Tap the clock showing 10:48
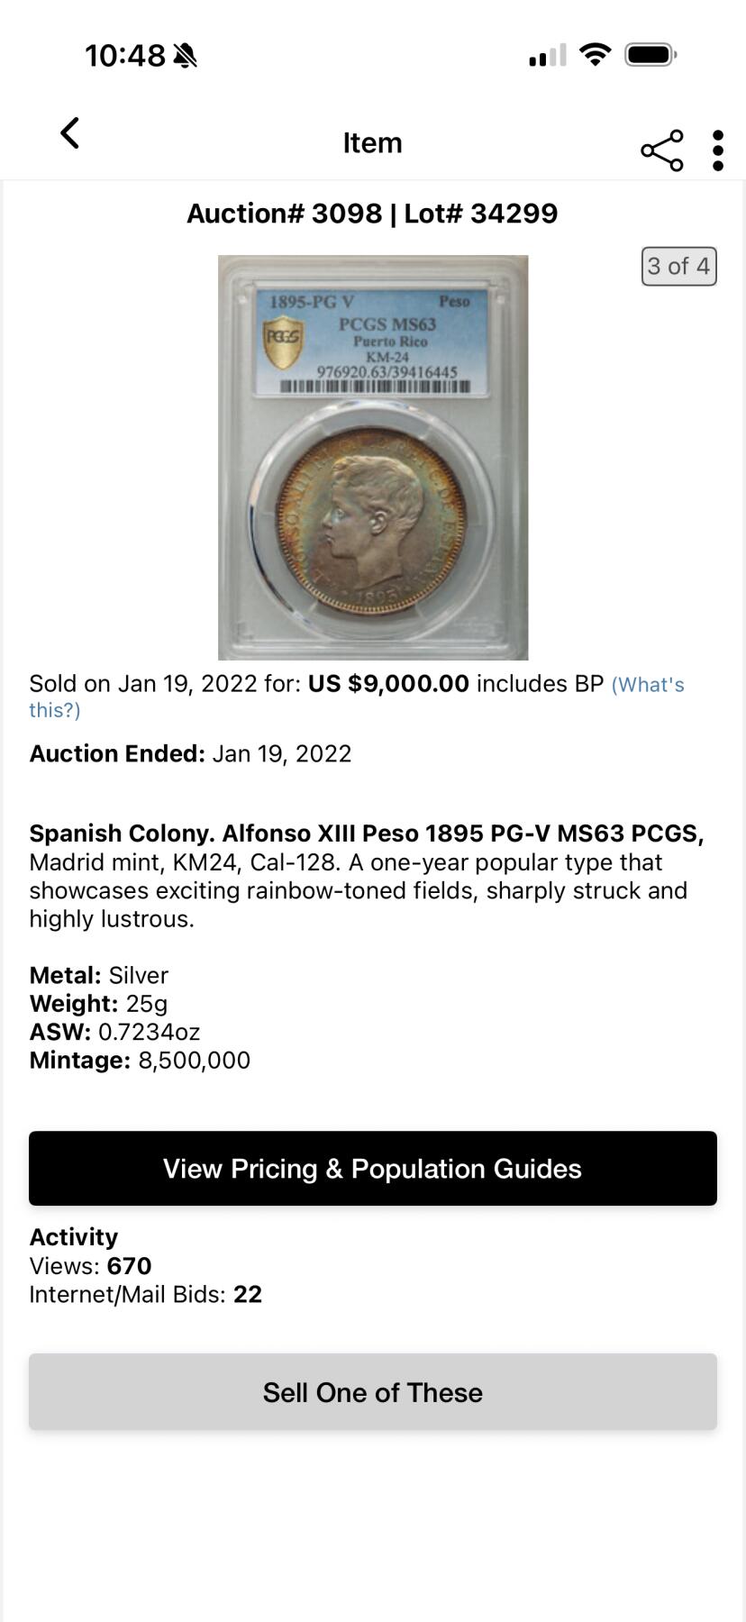The image size is (746, 1622). click(x=128, y=55)
